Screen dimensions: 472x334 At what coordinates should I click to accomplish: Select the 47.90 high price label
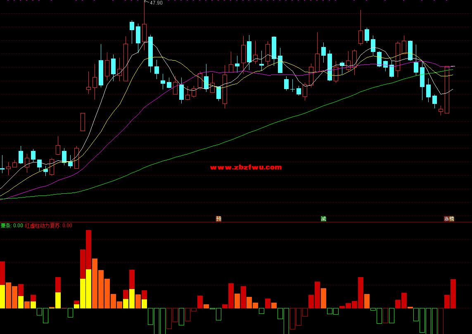(x=156, y=3)
